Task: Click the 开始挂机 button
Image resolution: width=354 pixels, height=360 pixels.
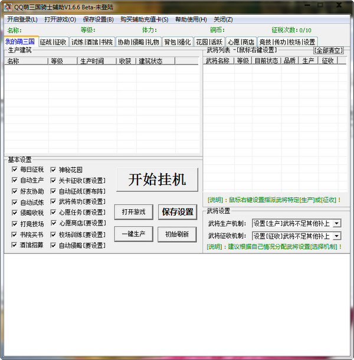Action: click(156, 180)
